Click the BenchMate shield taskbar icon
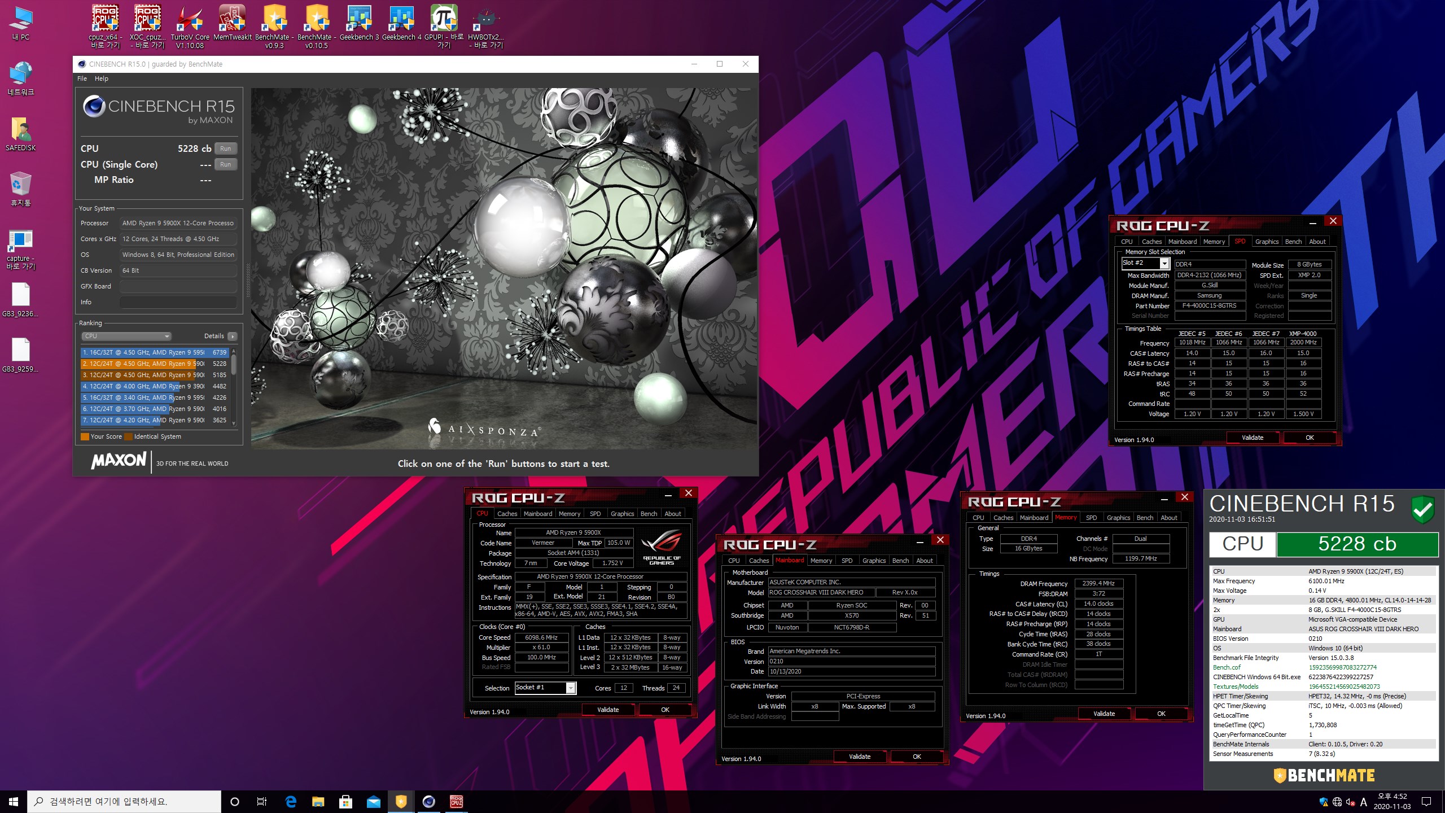Screen dimensions: 1445x813 [x=401, y=801]
